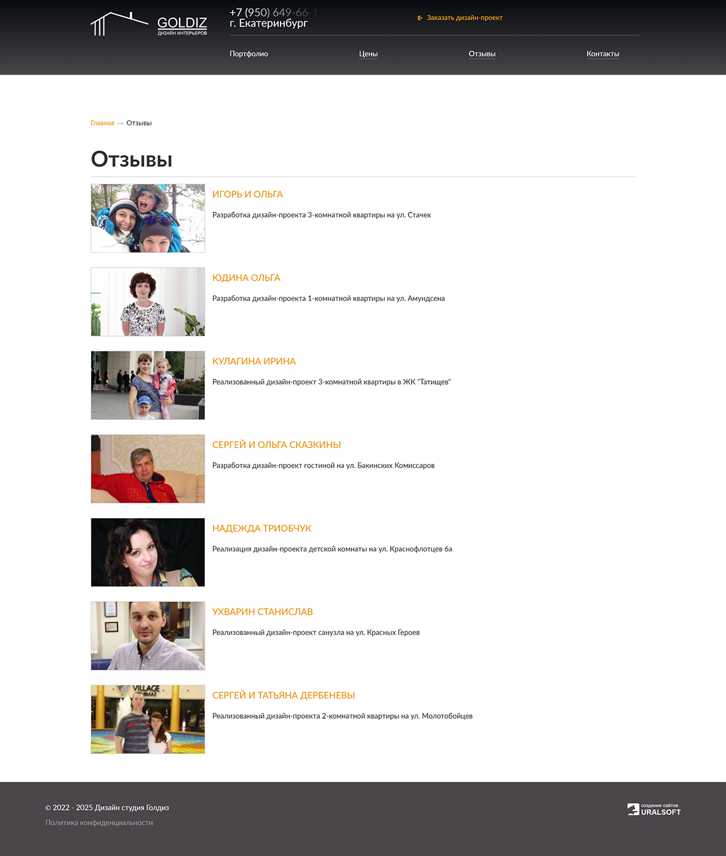Open the Игорь и Ольга review

point(247,194)
